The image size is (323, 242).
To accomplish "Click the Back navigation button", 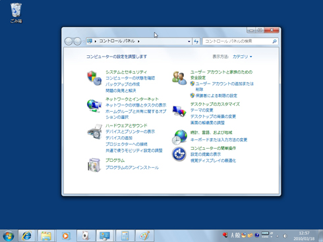I will pos(69,41).
